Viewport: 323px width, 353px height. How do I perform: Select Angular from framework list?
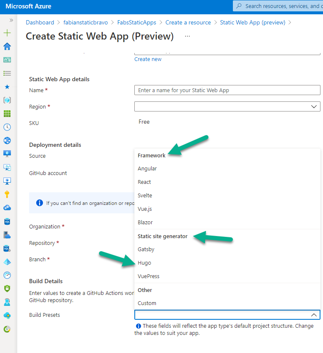[227, 169]
